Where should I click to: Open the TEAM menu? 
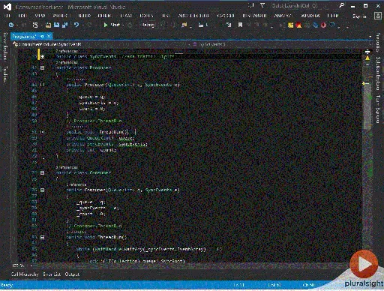coord(126,16)
